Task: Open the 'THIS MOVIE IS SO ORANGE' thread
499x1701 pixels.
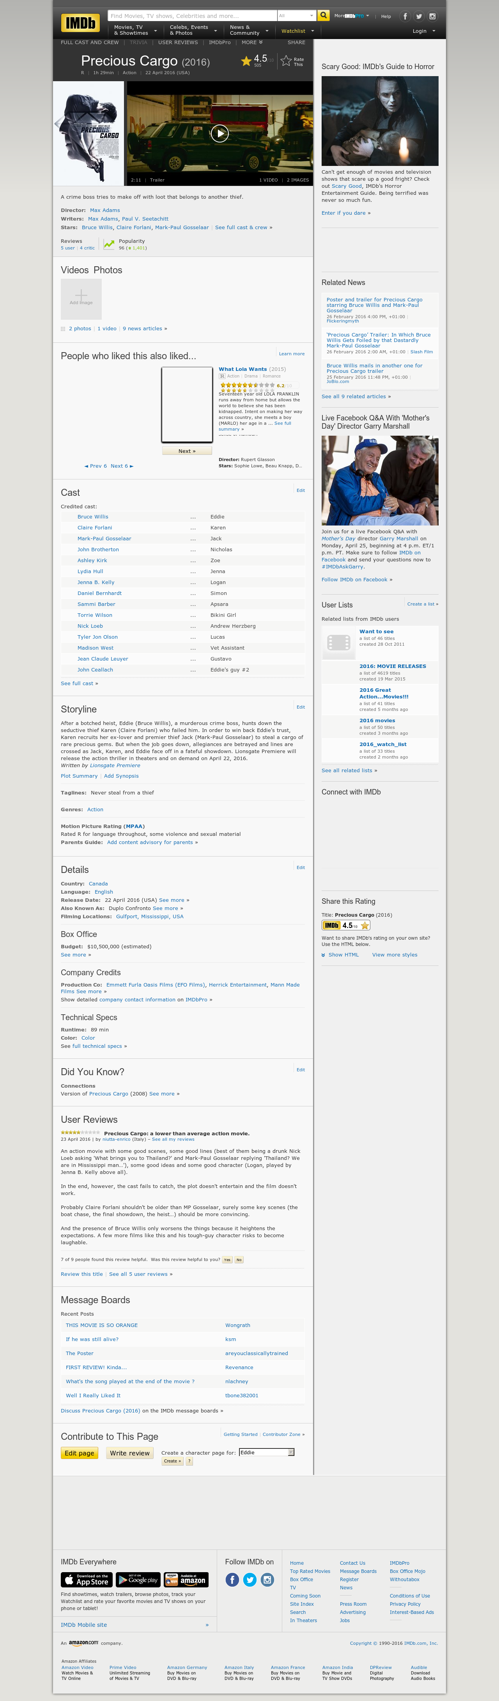Action: [x=101, y=1325]
